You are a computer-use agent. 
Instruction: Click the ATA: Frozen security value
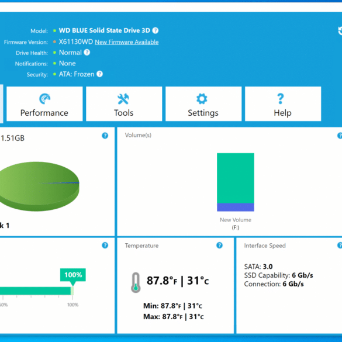(77, 74)
